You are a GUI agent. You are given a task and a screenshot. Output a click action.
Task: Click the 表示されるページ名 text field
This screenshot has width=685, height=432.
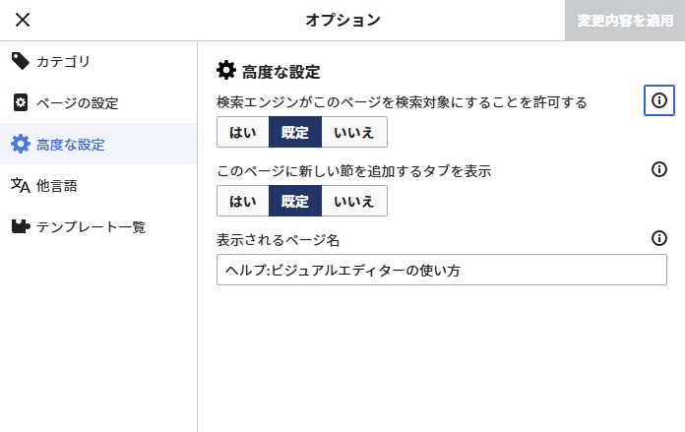(442, 270)
